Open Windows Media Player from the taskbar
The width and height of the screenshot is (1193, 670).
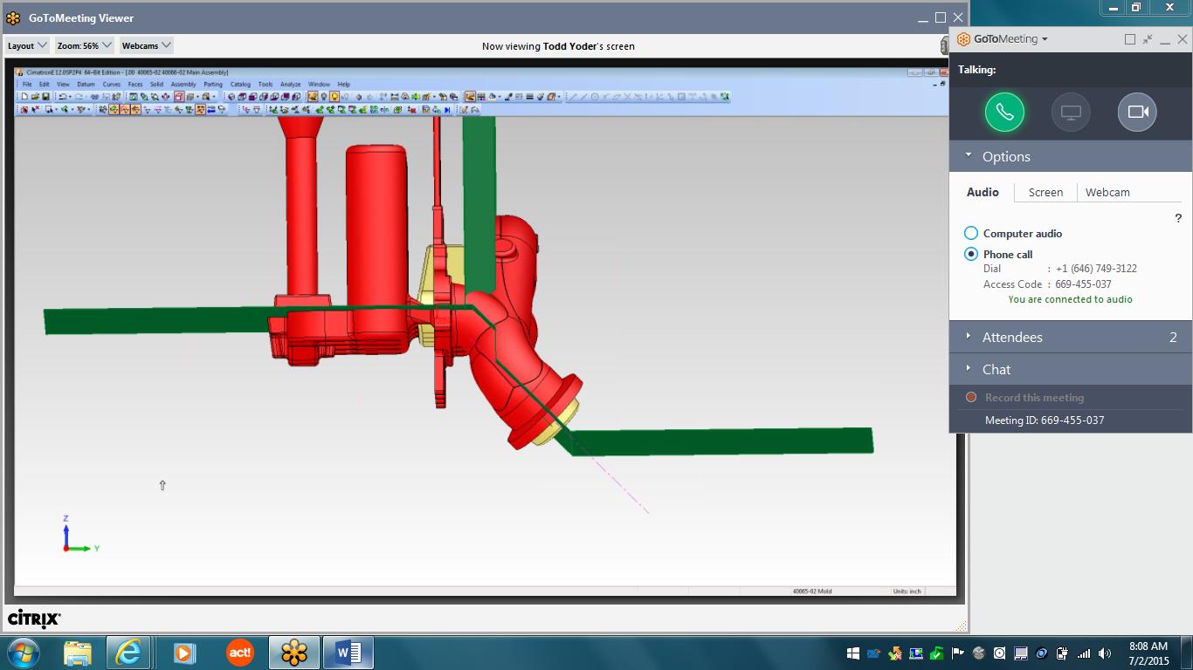click(x=183, y=653)
